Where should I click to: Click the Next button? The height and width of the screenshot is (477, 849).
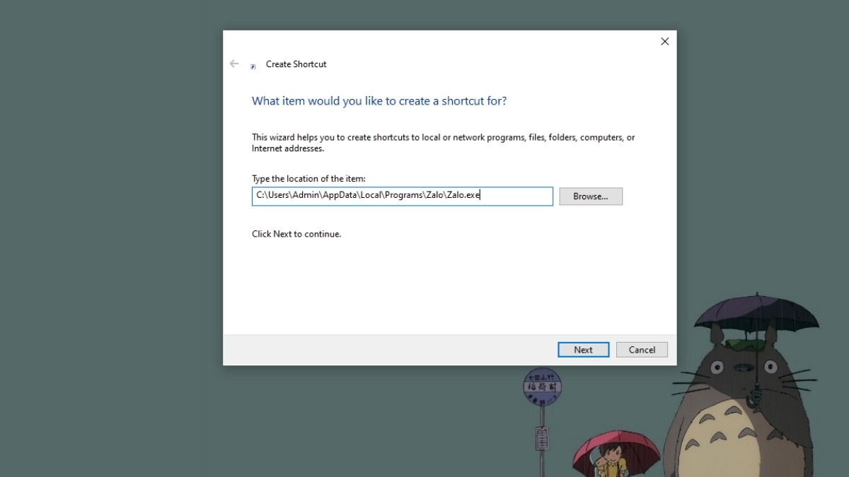point(583,350)
